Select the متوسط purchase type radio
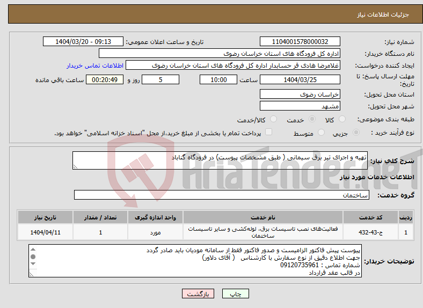423x308 pixels. (x=321, y=132)
